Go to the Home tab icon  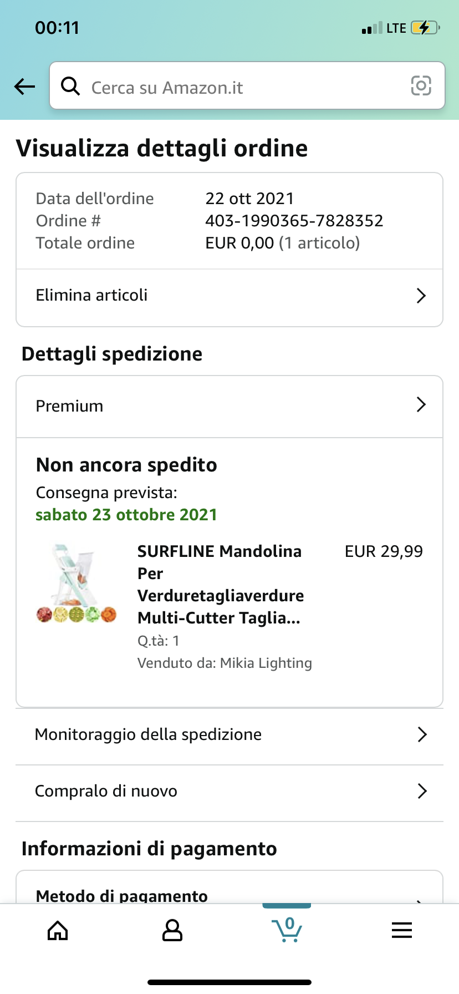pyautogui.click(x=58, y=930)
